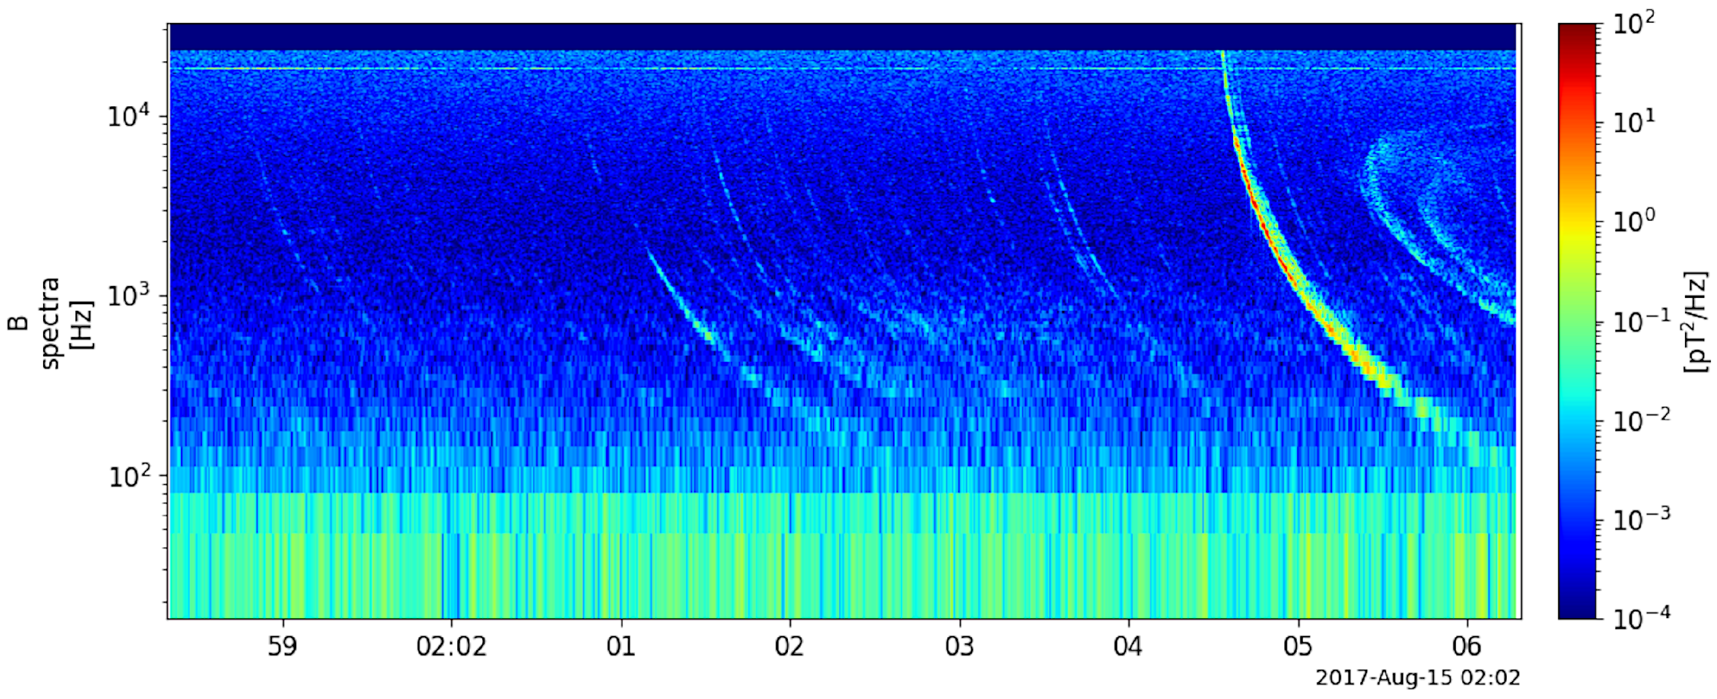1717x699 pixels.
Task: Click the '01' time axis label
Action: [621, 646]
